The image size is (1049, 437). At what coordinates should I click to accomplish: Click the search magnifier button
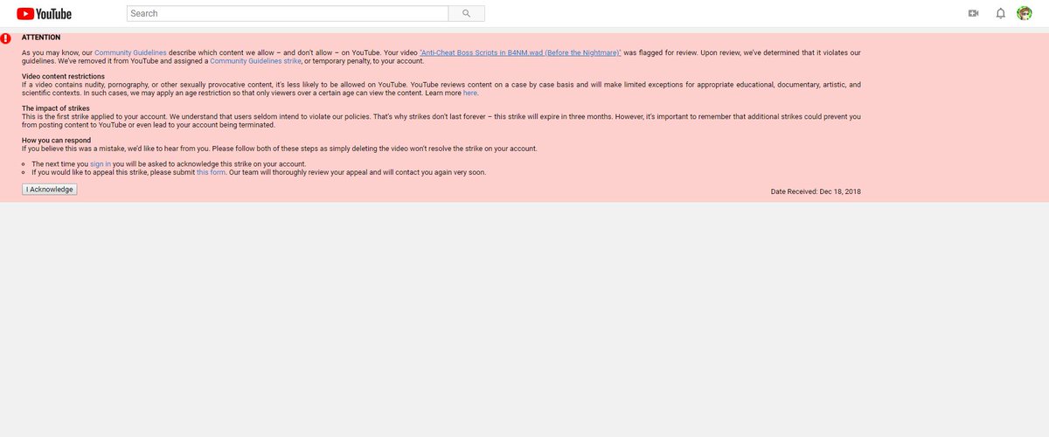pos(467,13)
